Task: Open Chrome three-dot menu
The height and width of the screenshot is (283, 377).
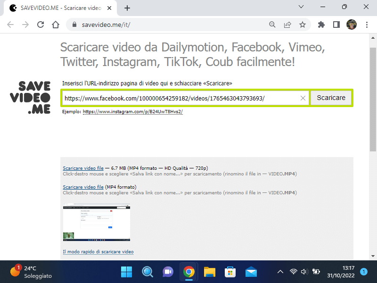Action: (367, 25)
